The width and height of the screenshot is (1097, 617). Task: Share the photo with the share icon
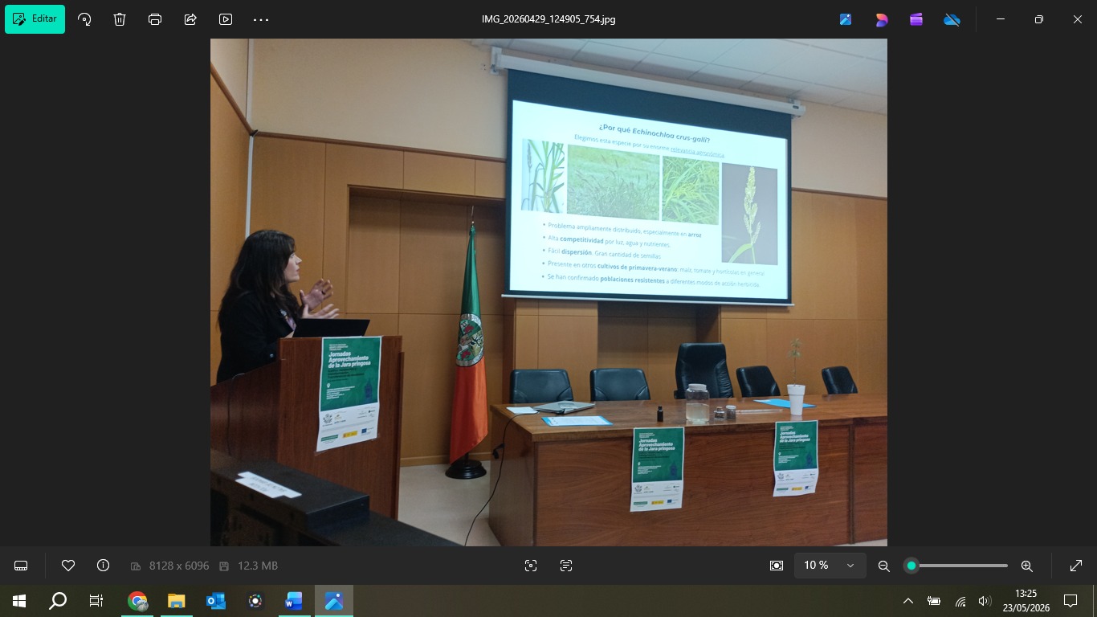190,19
